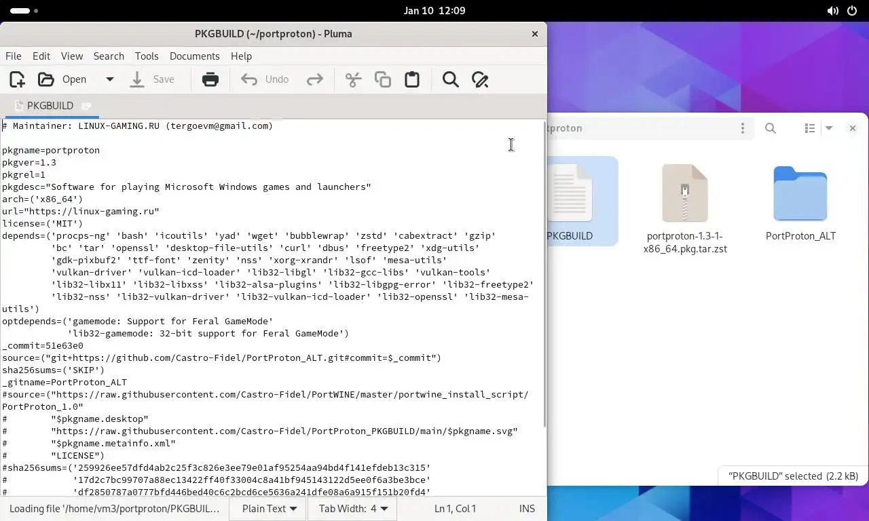Viewport: 869px width, 521px height.
Task: Print the current document
Action: pyautogui.click(x=210, y=79)
